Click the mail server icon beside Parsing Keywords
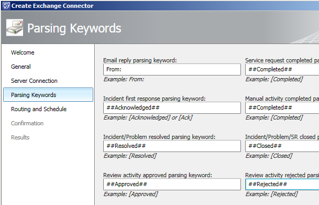Screen dimensions: 319x205 (15, 28)
